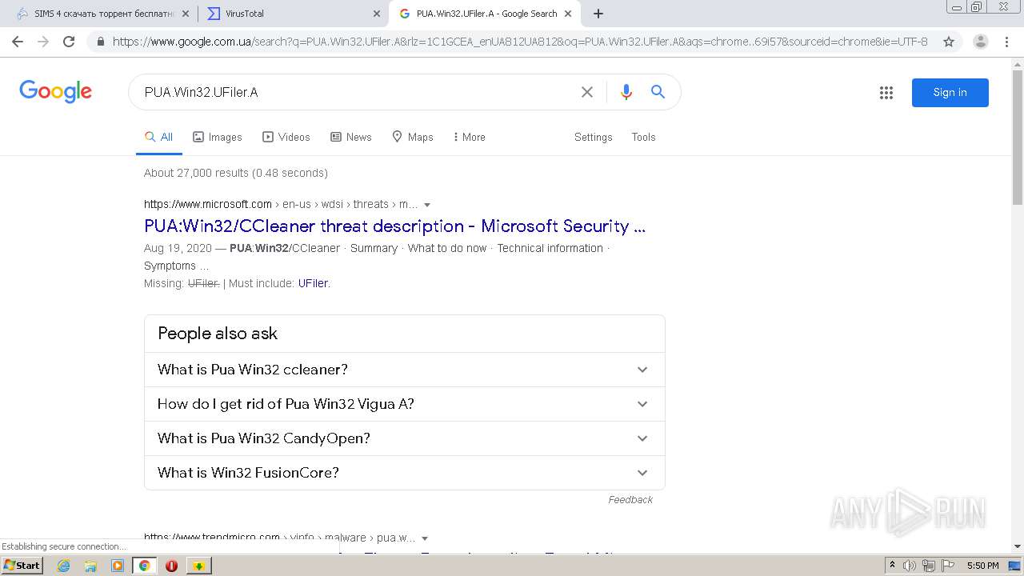Show hidden tray icons arrow

tap(892, 566)
